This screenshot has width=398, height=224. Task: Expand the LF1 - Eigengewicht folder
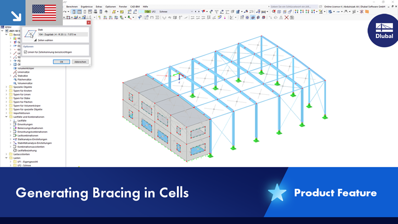(10, 162)
